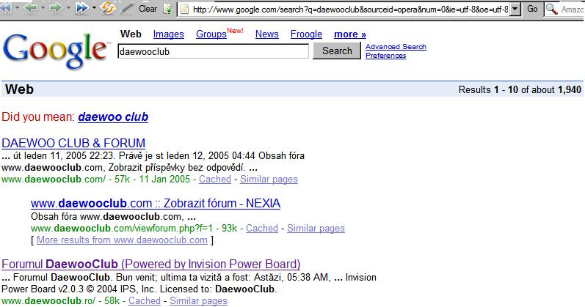Click the Google Search button

337,51
